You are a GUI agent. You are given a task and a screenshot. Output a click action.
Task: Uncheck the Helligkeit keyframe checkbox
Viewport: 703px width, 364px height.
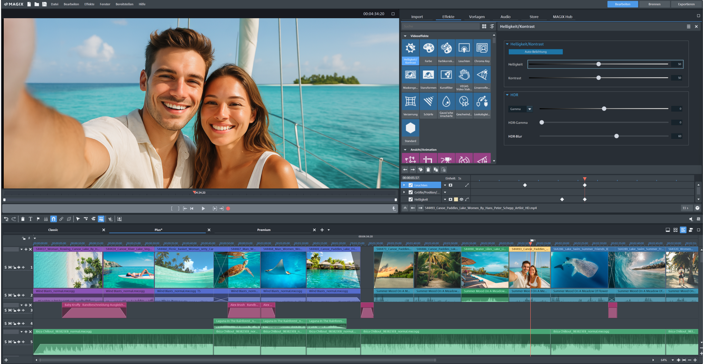point(411,199)
